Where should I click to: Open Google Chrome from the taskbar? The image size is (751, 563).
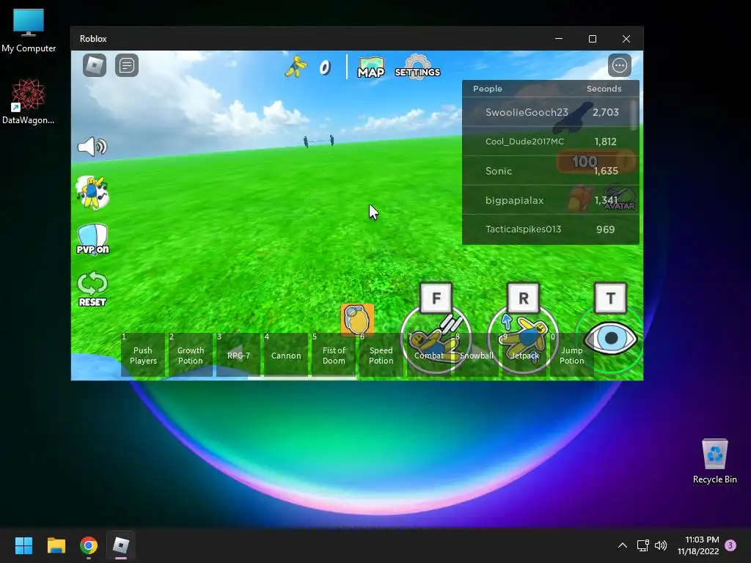point(89,545)
